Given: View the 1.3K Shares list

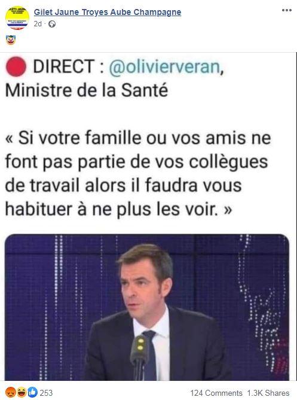Looking at the screenshot, I should 268,393.
